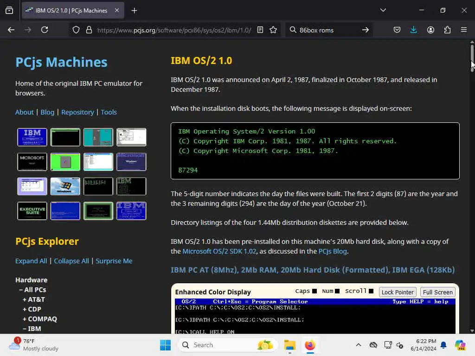Click the page vertical scrollbar thumb
Image resolution: width=475 pixels, height=356 pixels.
pos(472,57)
